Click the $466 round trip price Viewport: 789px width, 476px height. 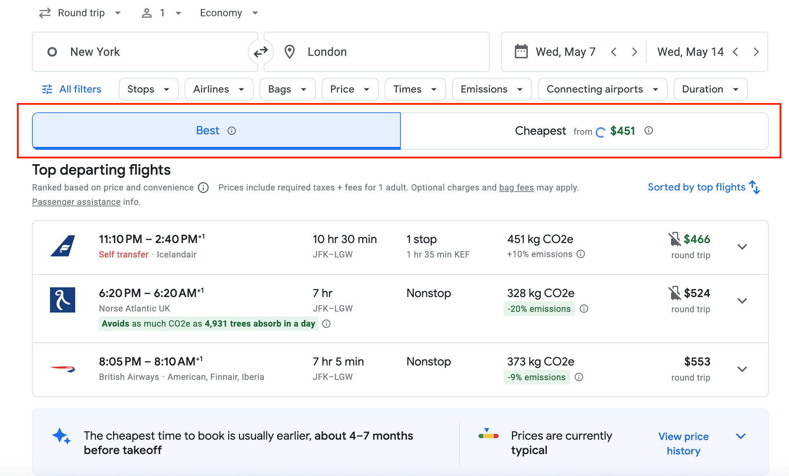point(697,239)
